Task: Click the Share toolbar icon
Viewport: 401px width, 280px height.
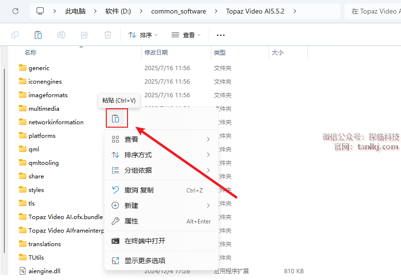Action: [85, 35]
